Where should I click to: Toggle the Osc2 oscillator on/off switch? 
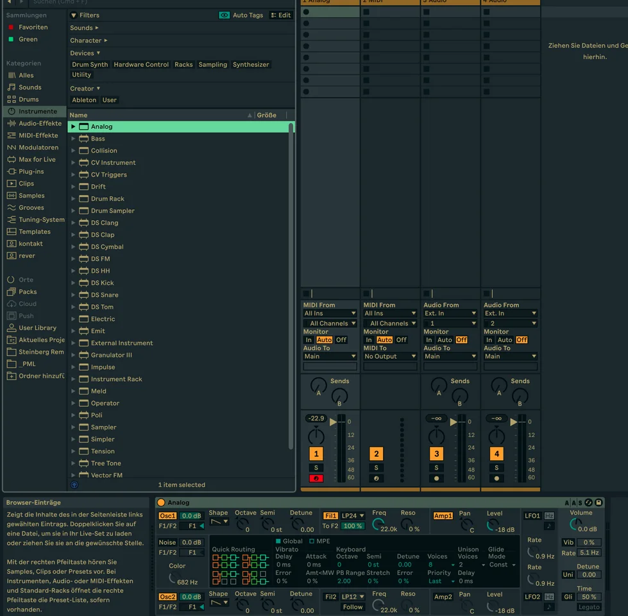[167, 597]
